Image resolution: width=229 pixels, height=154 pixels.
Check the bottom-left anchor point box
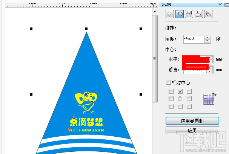click(x=171, y=106)
